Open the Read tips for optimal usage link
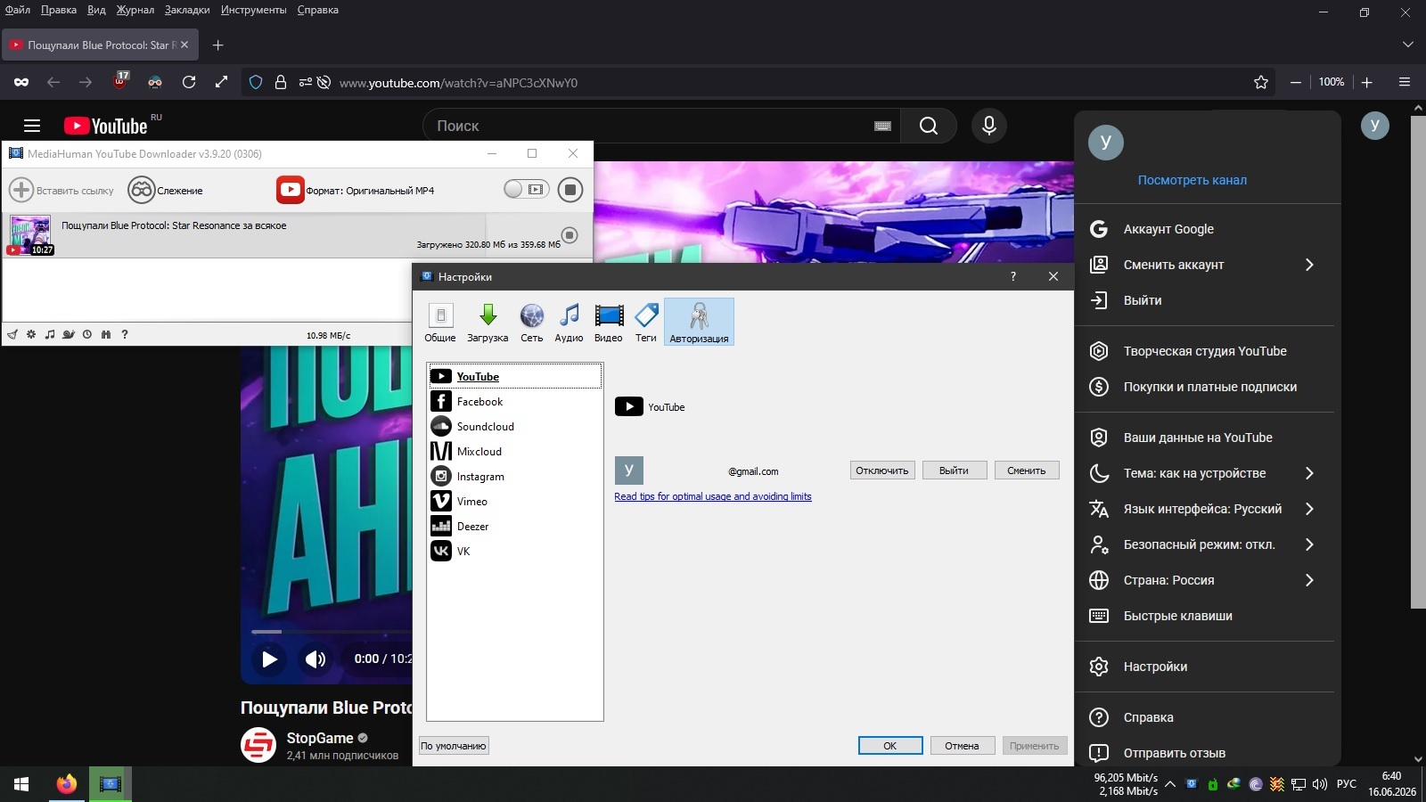The image size is (1426, 802). tap(713, 496)
